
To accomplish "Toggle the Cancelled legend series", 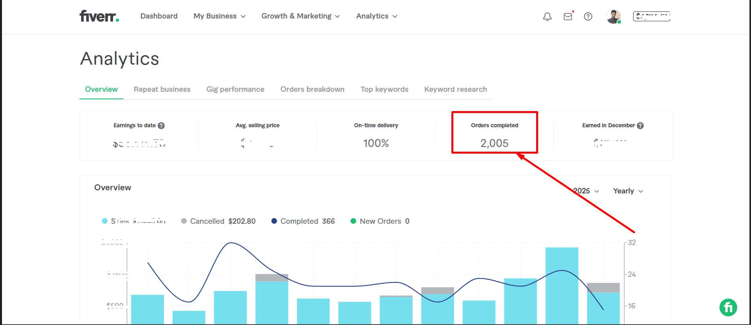I will pos(218,221).
